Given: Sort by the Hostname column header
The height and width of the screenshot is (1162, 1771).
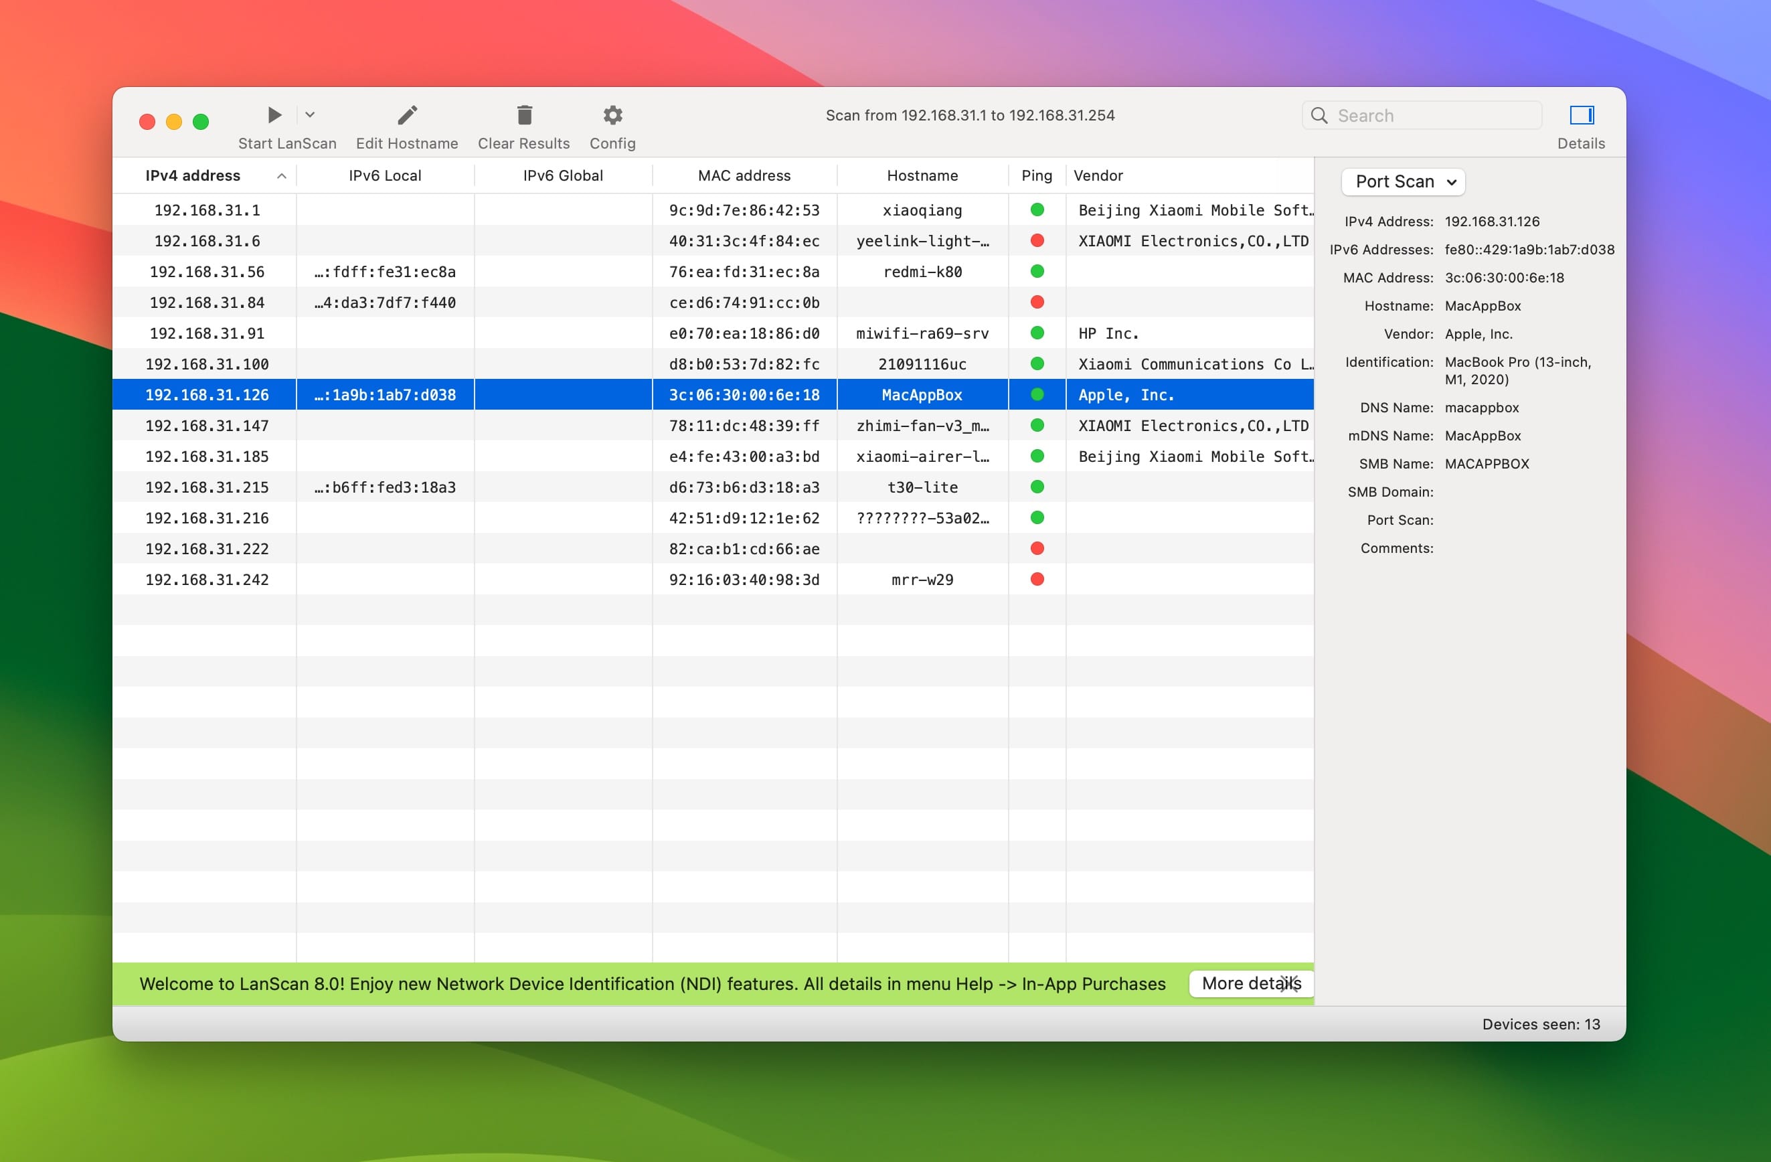Looking at the screenshot, I should [922, 175].
